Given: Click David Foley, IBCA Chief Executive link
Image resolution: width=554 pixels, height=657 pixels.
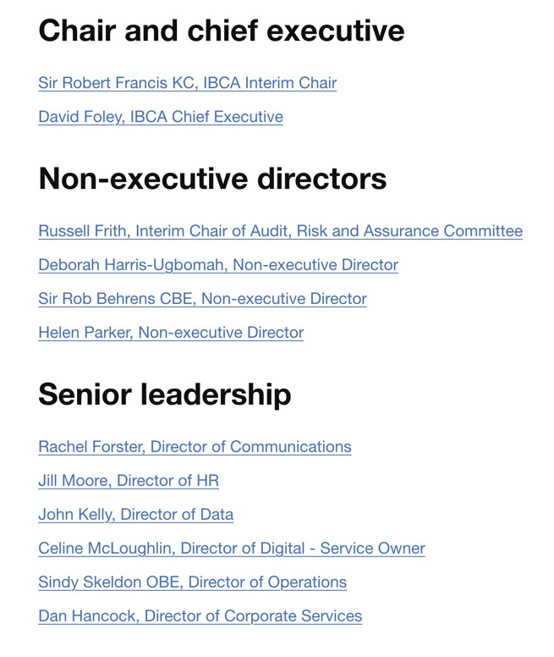Looking at the screenshot, I should click(161, 117).
